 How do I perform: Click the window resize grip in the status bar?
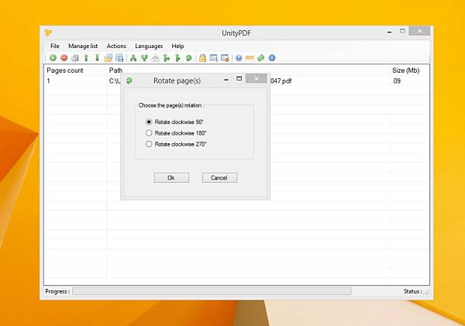pyautogui.click(x=427, y=293)
